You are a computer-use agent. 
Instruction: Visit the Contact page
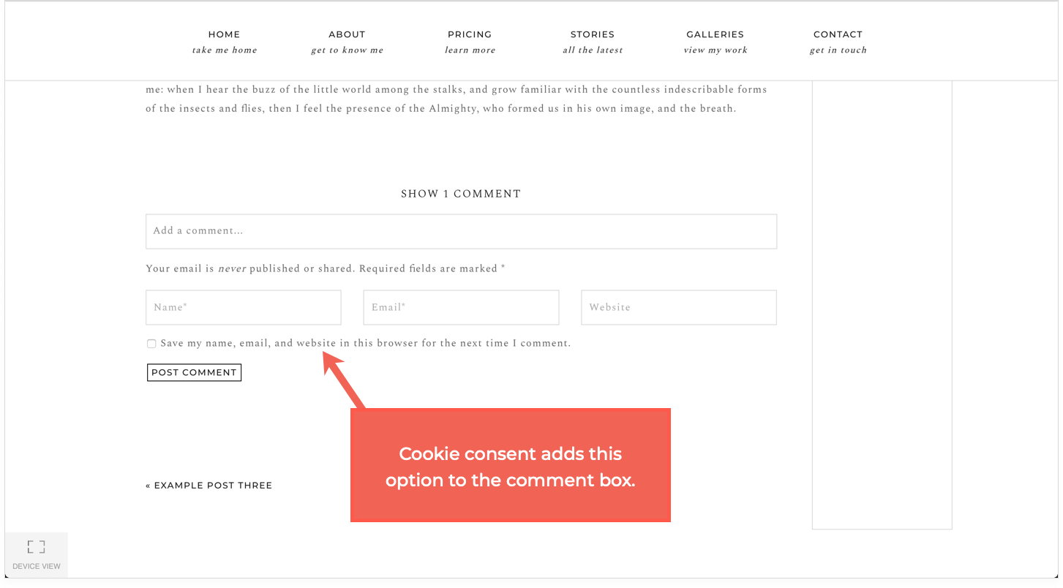click(x=838, y=34)
